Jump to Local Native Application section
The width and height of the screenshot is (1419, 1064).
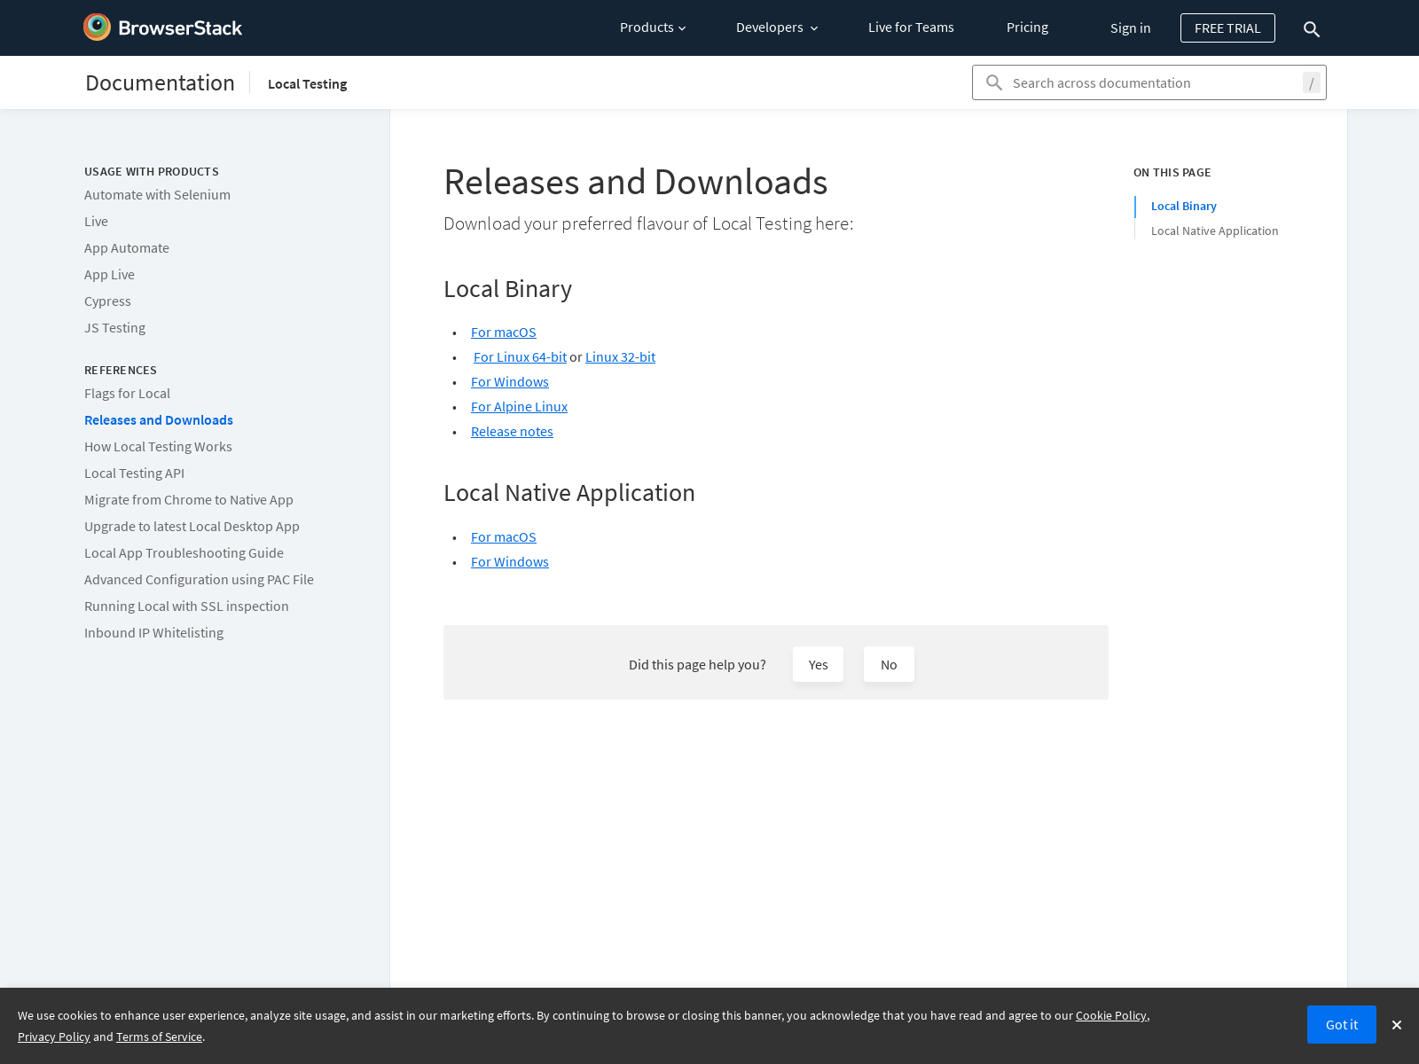pyautogui.click(x=1214, y=231)
